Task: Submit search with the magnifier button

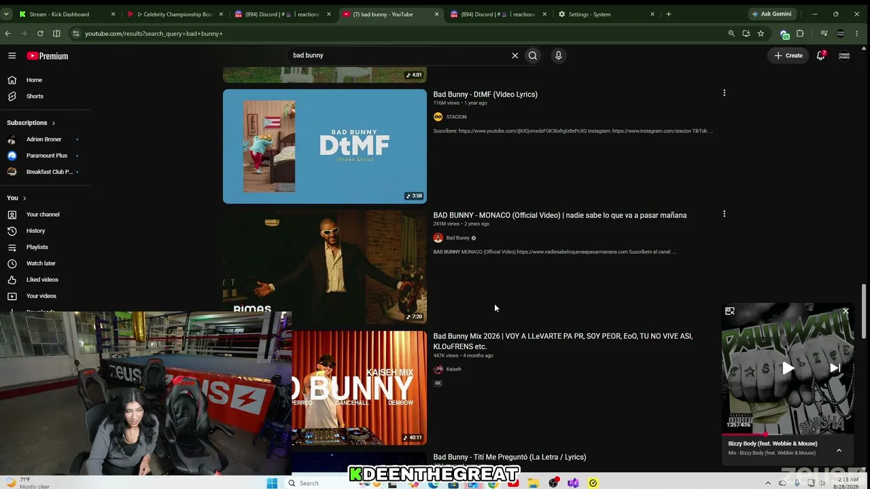Action: click(533, 56)
